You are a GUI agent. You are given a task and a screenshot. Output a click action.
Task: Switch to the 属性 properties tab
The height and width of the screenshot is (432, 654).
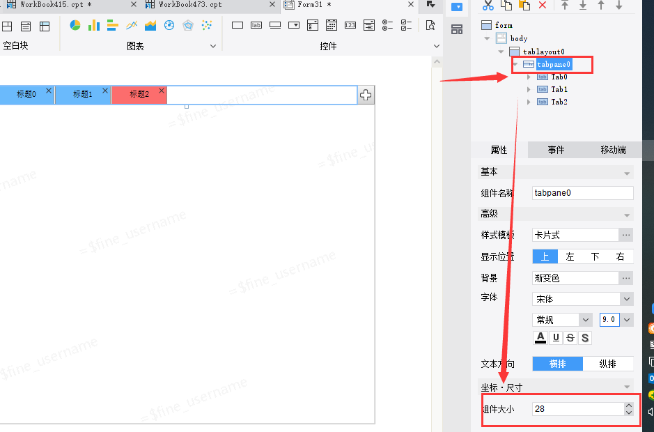[499, 150]
